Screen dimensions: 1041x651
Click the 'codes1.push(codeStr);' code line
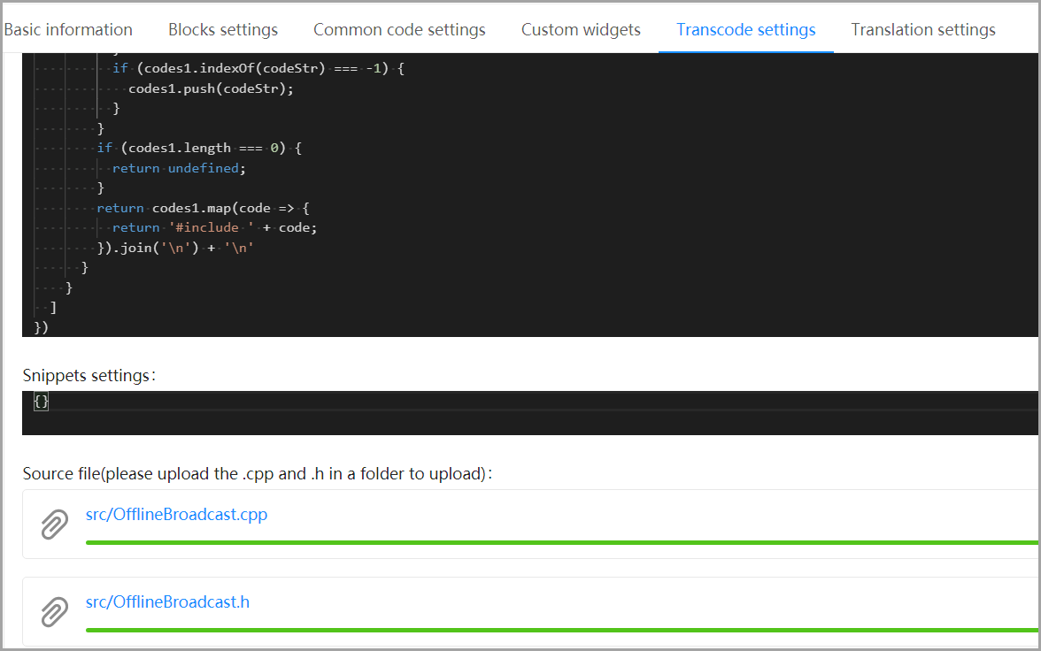(210, 88)
